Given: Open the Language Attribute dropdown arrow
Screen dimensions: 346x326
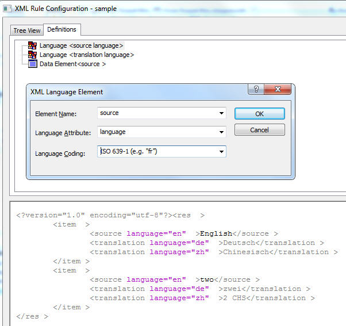Looking at the screenshot, I should pyautogui.click(x=221, y=132).
